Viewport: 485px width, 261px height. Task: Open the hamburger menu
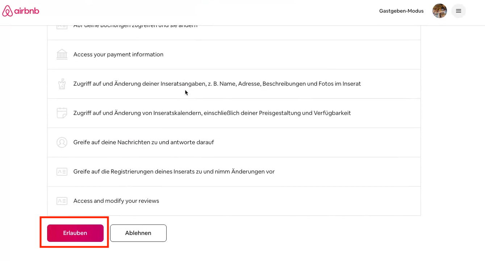pyautogui.click(x=458, y=11)
